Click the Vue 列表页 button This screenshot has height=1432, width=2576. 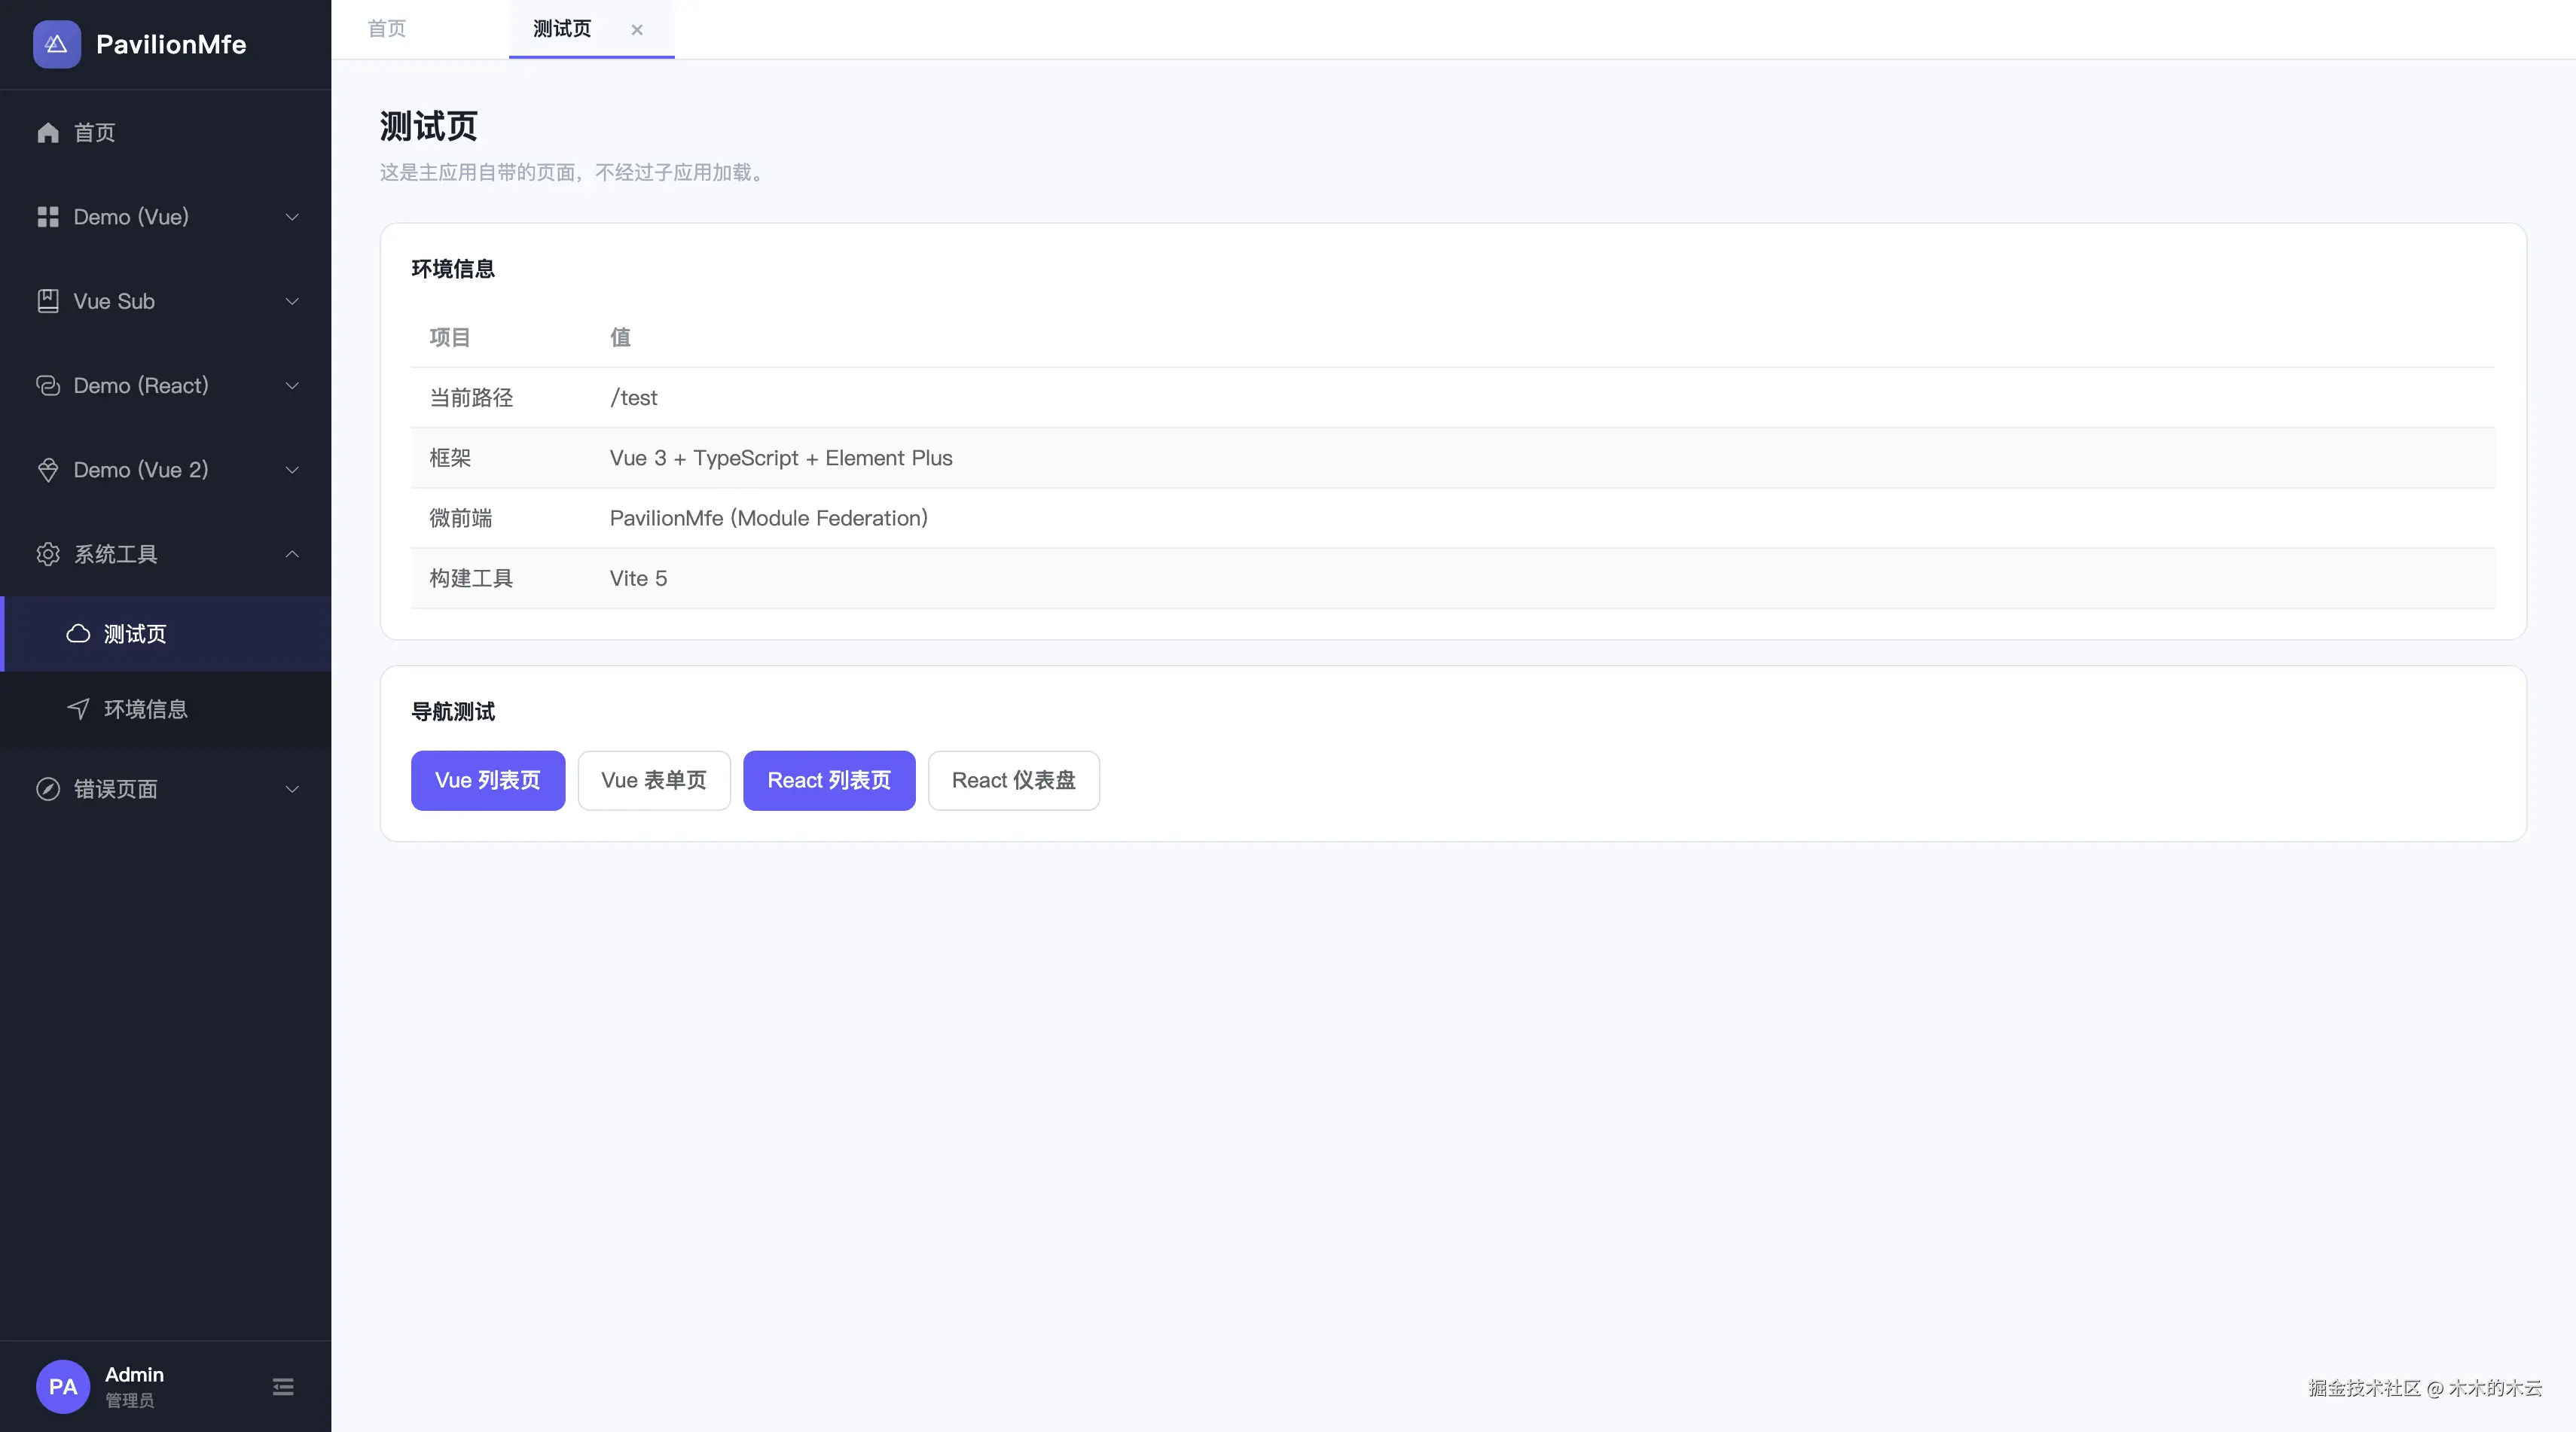(x=488, y=781)
